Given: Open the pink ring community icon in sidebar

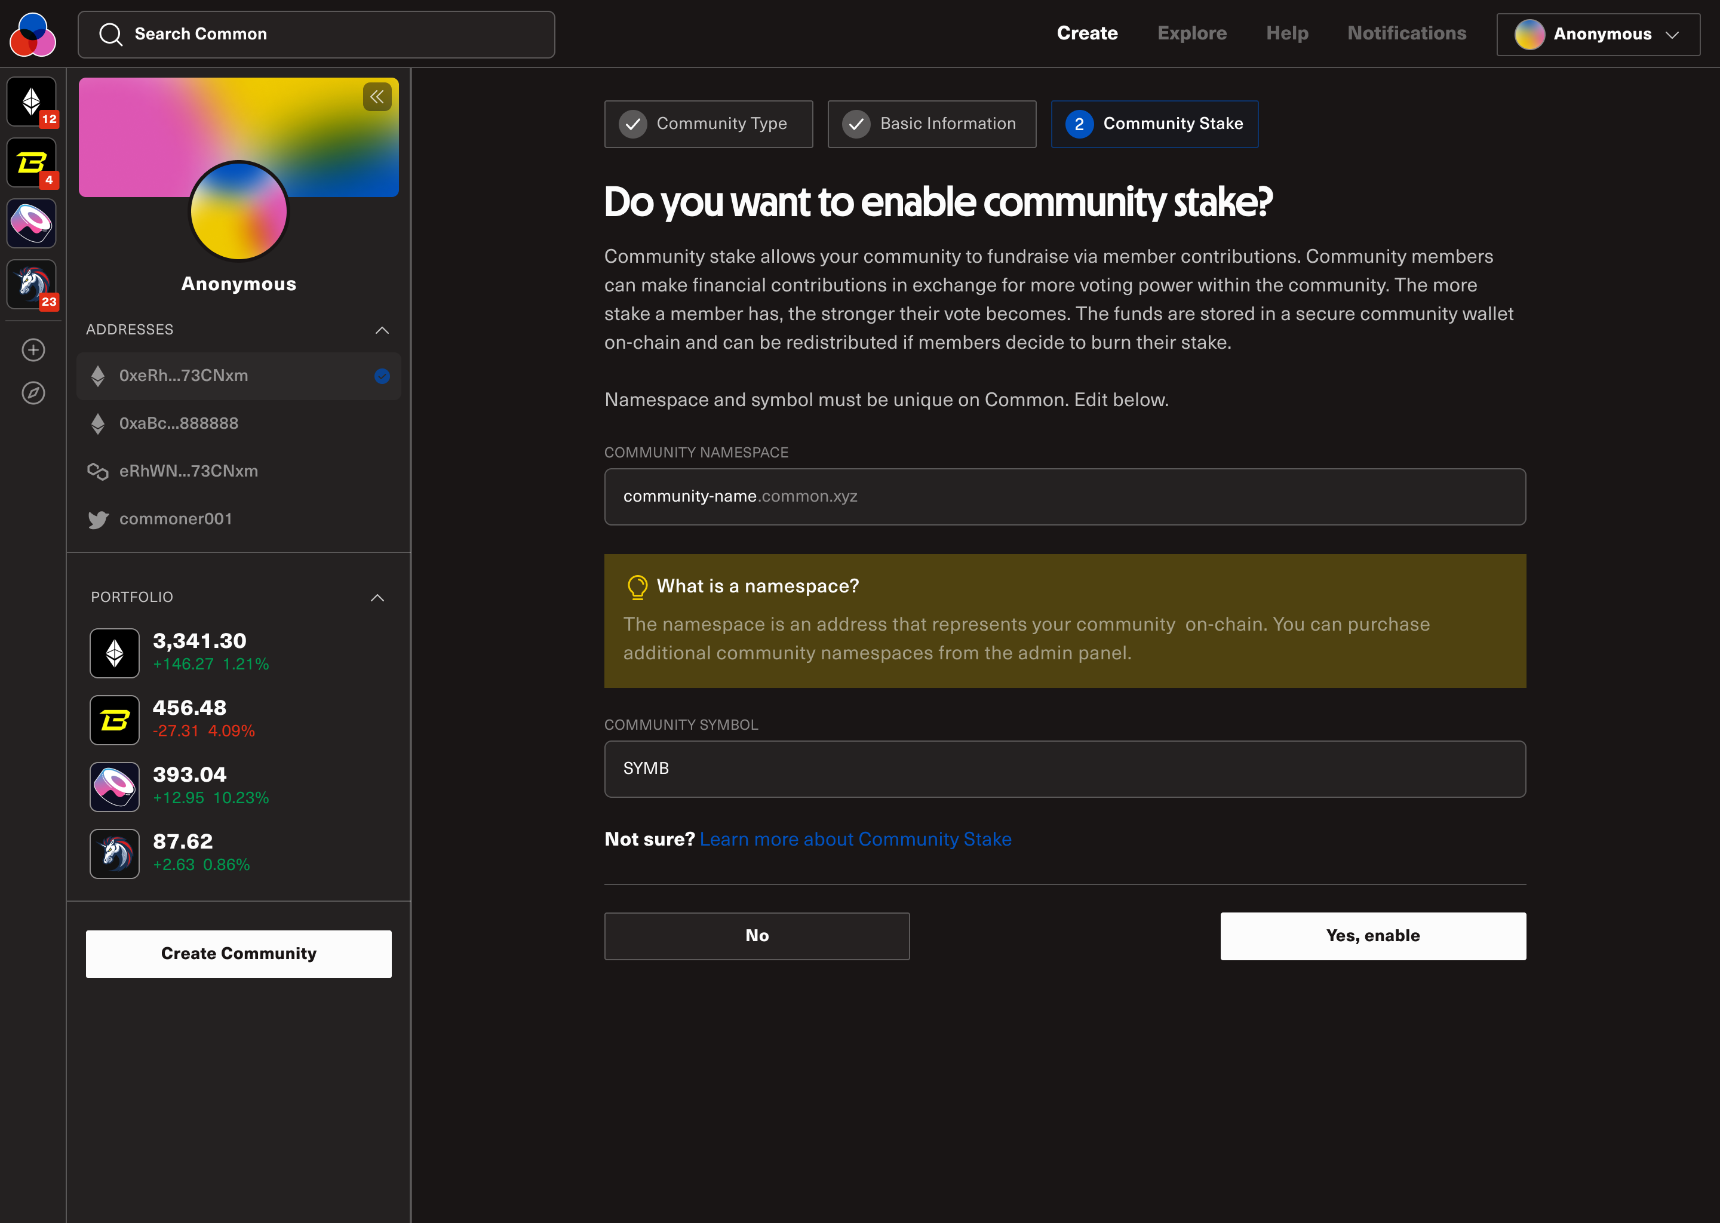Looking at the screenshot, I should click(x=32, y=223).
